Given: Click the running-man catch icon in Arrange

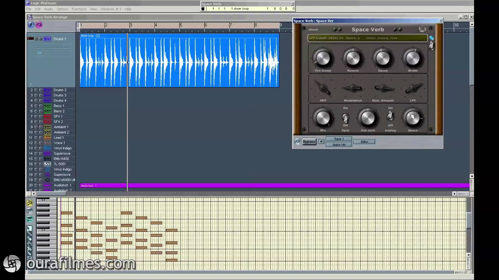Looking at the screenshot, I should (31, 25).
